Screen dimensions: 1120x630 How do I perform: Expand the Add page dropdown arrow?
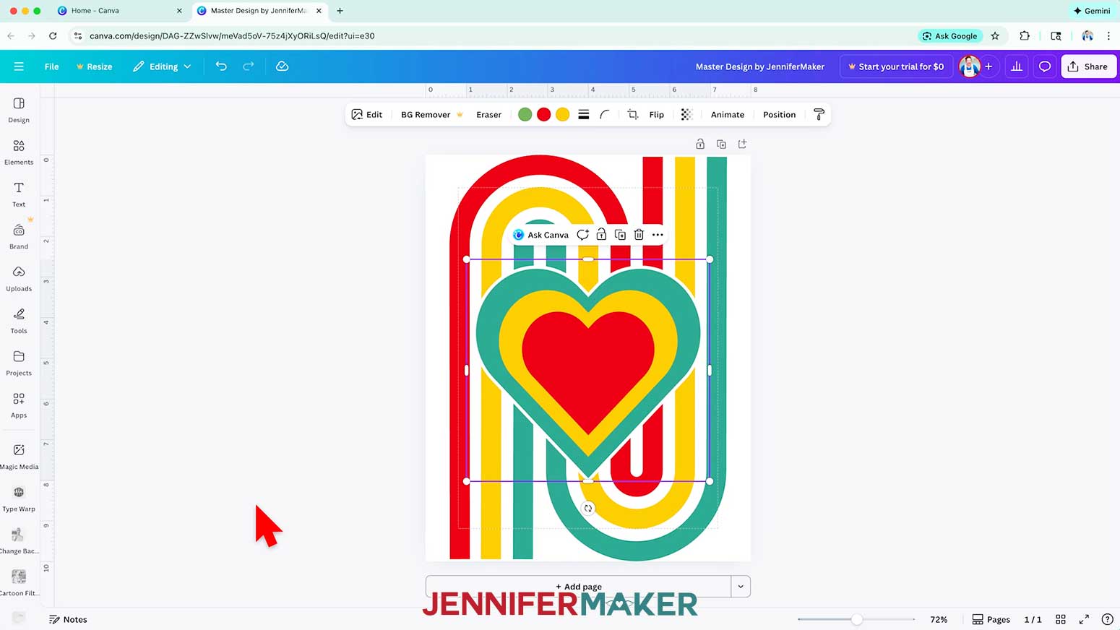pyautogui.click(x=741, y=587)
